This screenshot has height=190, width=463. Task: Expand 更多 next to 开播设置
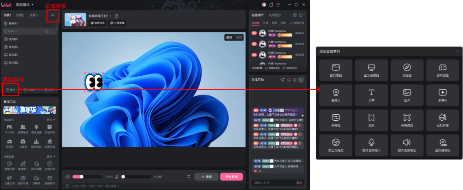click(x=51, y=156)
